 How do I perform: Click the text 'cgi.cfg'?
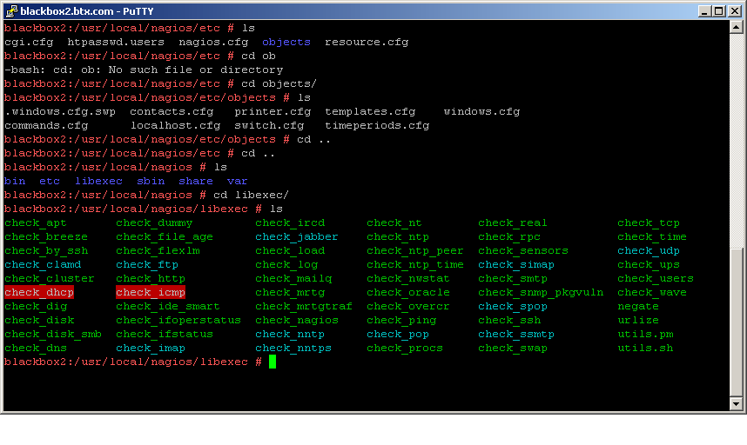[29, 42]
